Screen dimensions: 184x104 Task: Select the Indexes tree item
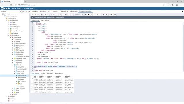point(21,80)
